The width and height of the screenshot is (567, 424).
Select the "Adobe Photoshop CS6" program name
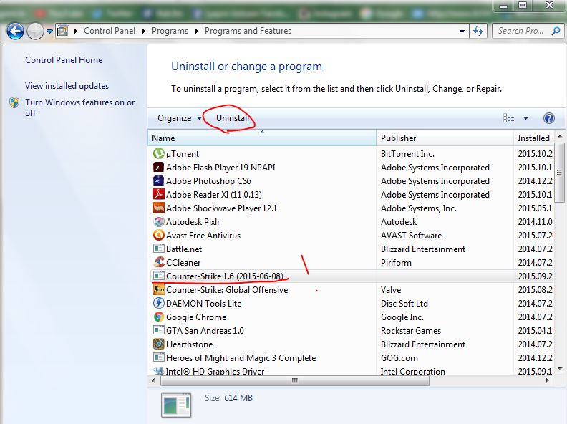(x=208, y=181)
